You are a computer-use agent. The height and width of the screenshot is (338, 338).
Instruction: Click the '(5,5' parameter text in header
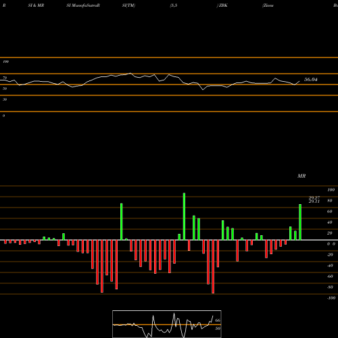174,5
